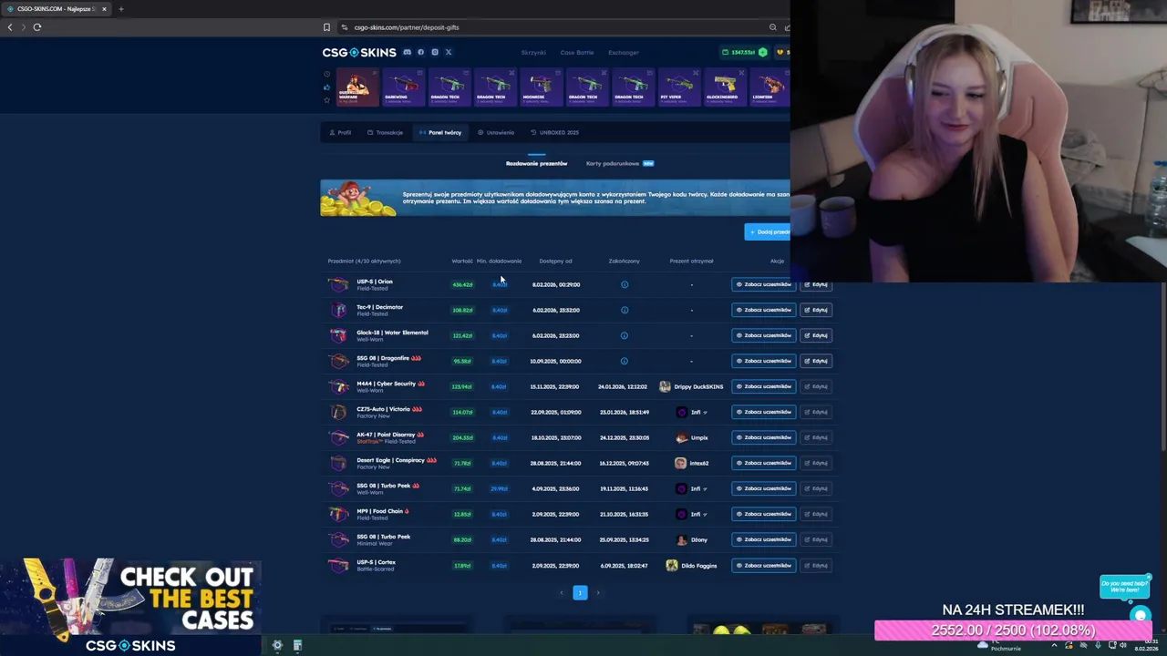Click Edytuj for Glock-18 Water Elemental
Viewport: 1167px width, 656px height.
coord(816,335)
